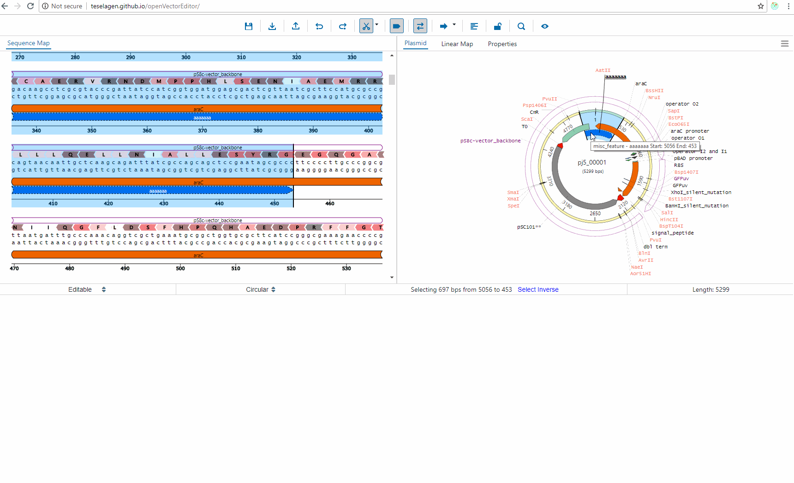This screenshot has height=483, width=794.
Task: Click the pBAD promoter label
Action: point(693,159)
